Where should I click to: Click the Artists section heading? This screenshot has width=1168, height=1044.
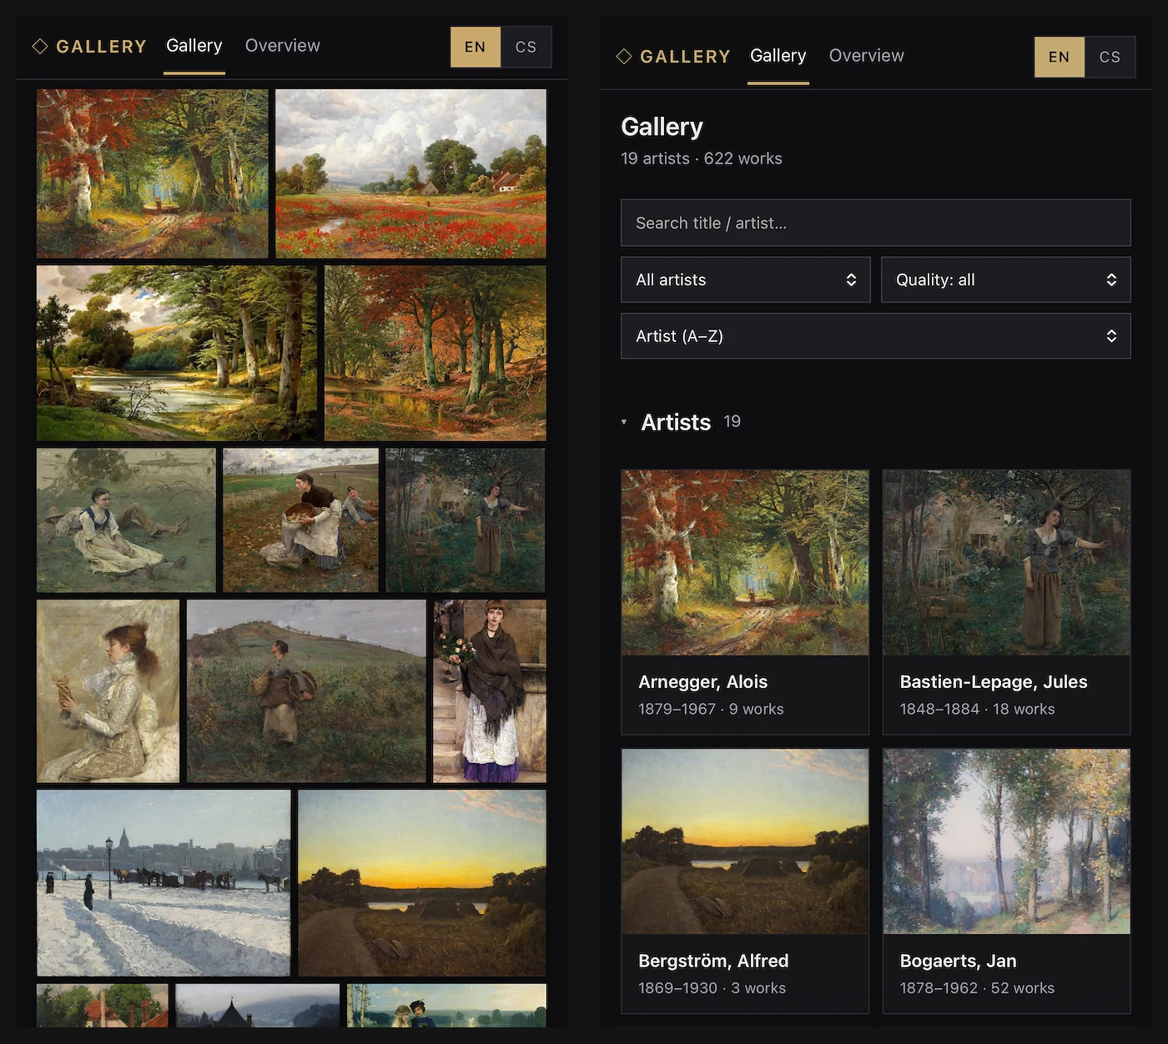click(676, 422)
